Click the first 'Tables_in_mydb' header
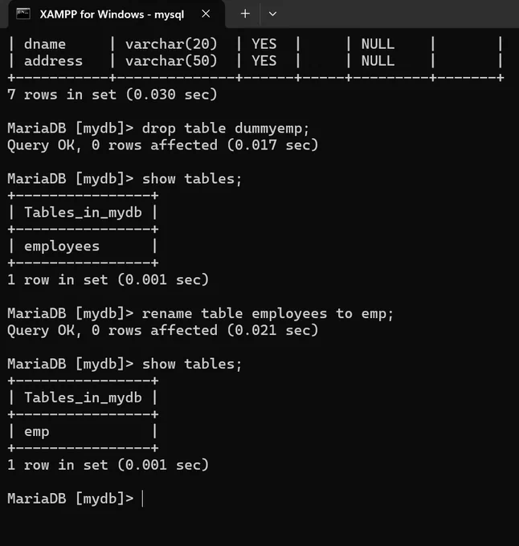Image resolution: width=519 pixels, height=546 pixels. click(83, 213)
